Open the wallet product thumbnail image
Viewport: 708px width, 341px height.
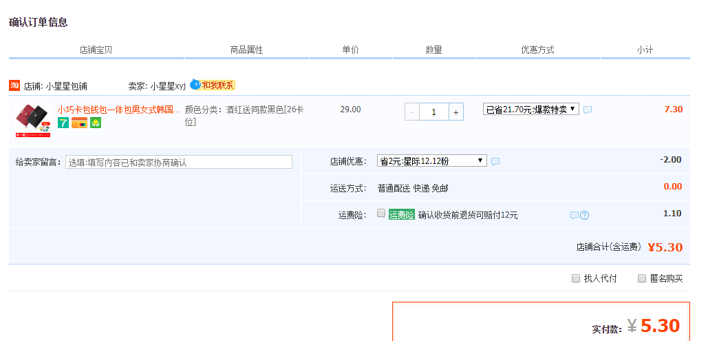(33, 120)
